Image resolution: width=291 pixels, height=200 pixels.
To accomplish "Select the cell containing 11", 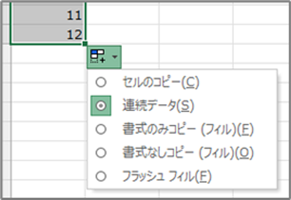I will pos(49,14).
